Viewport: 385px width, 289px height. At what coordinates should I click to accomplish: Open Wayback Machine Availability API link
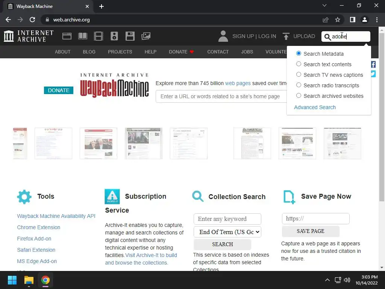[56, 216]
